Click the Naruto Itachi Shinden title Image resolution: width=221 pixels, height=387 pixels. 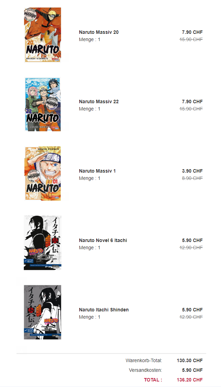[x=104, y=310]
